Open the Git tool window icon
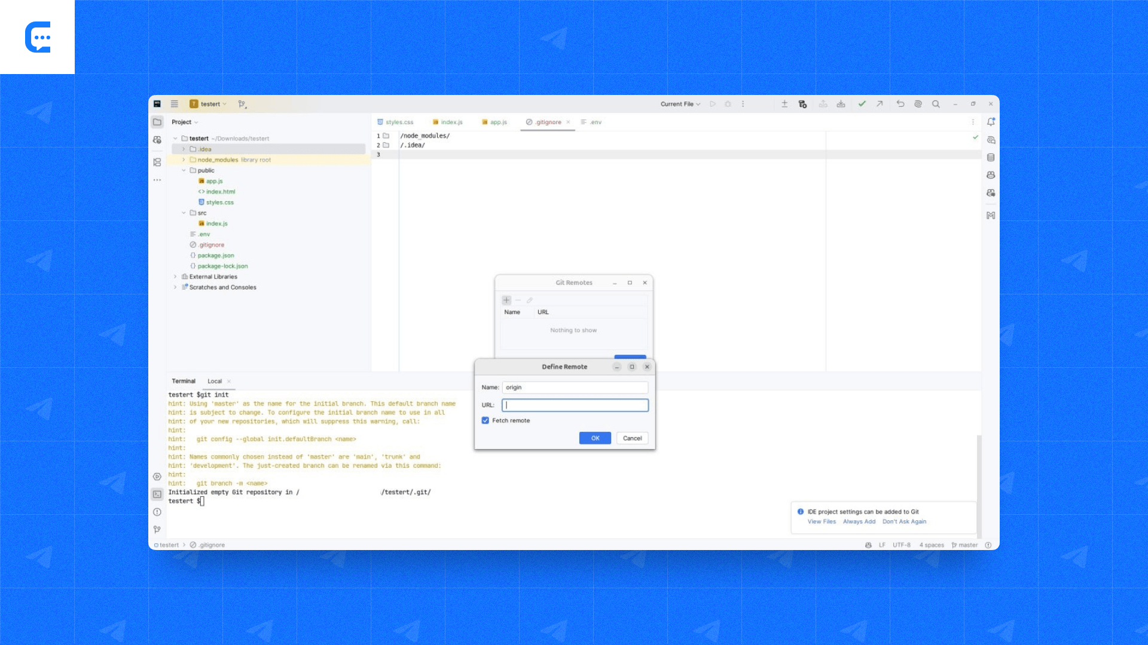 [157, 530]
